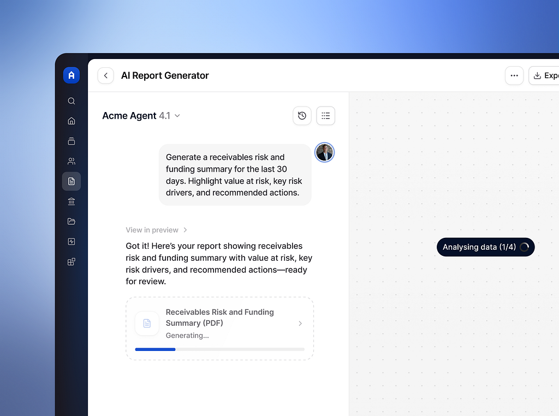The height and width of the screenshot is (416, 559).
Task: Open the task list icon next to history
Action: tap(325, 115)
